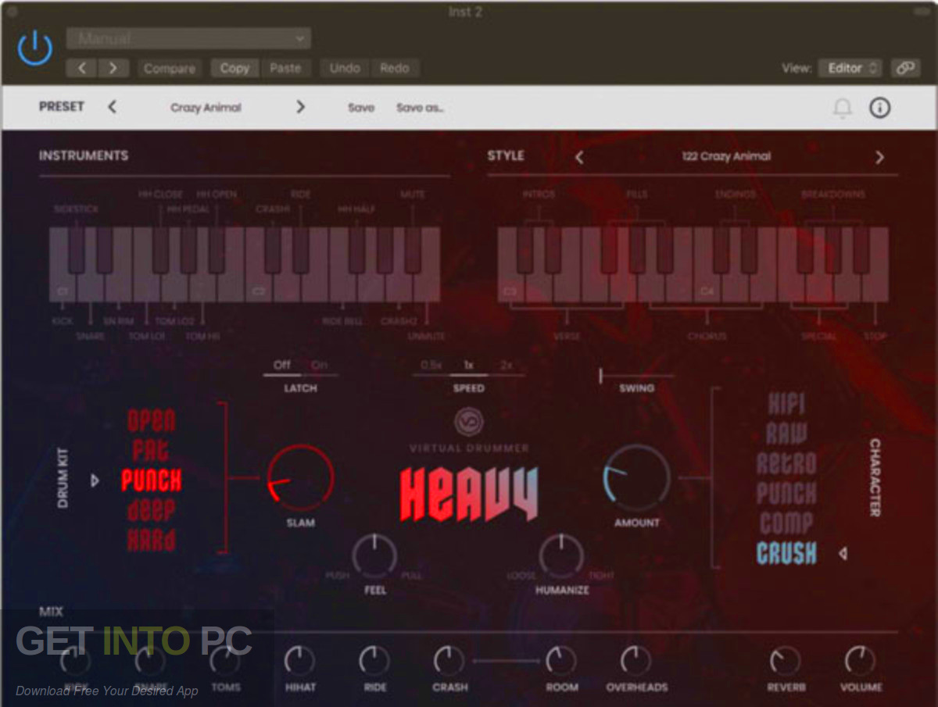Go to previous setting with left arrow
Screen dimensions: 938x707
coord(81,68)
